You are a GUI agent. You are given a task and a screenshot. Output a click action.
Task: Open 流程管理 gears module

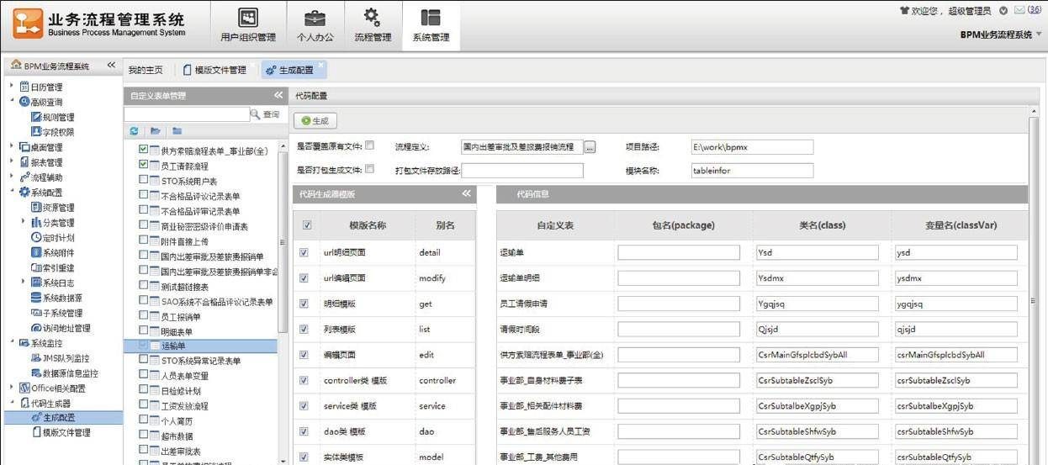click(372, 25)
